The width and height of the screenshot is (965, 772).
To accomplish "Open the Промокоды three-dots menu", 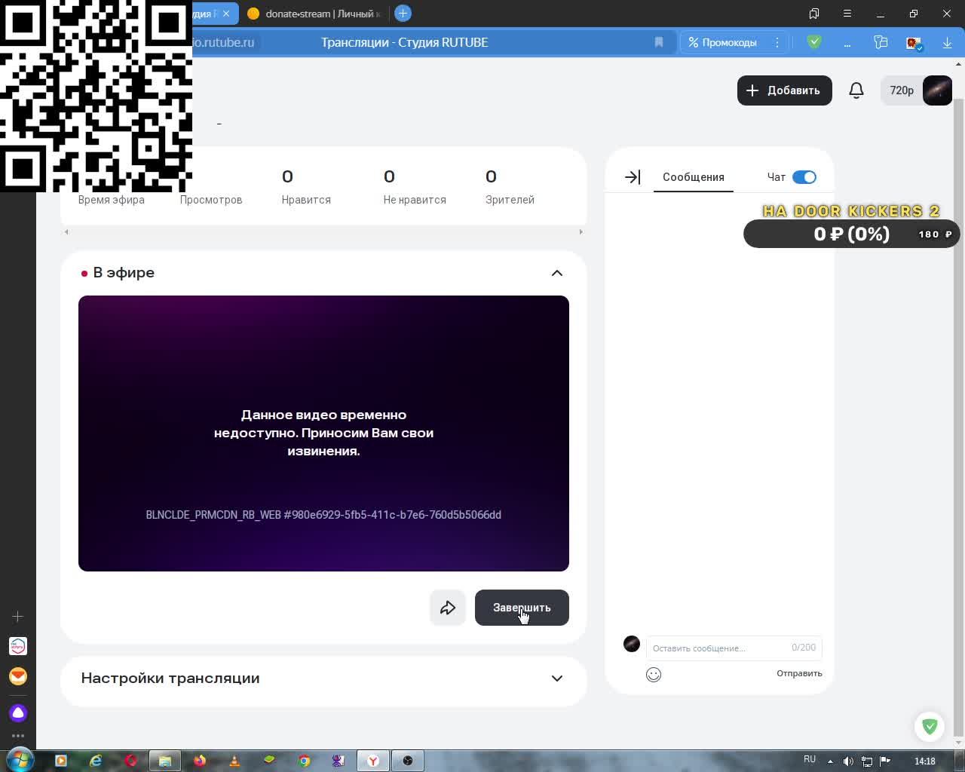I will pos(777,42).
